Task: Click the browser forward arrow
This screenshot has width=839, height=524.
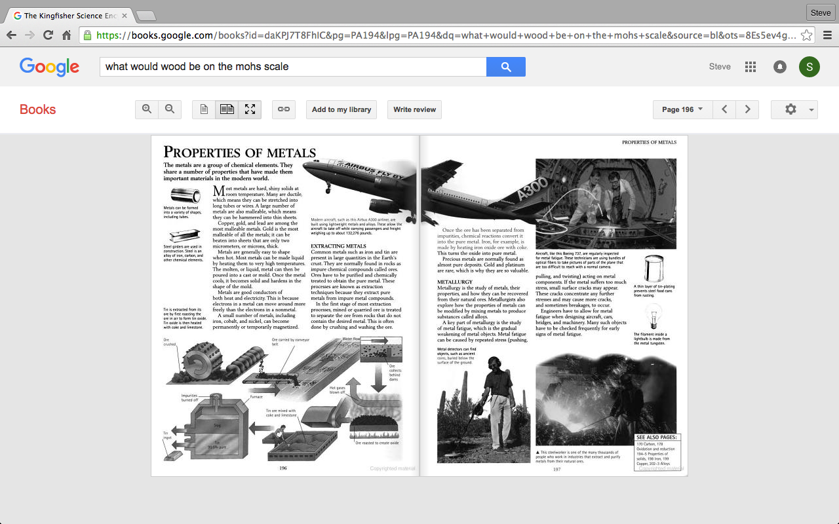Action: click(x=29, y=35)
